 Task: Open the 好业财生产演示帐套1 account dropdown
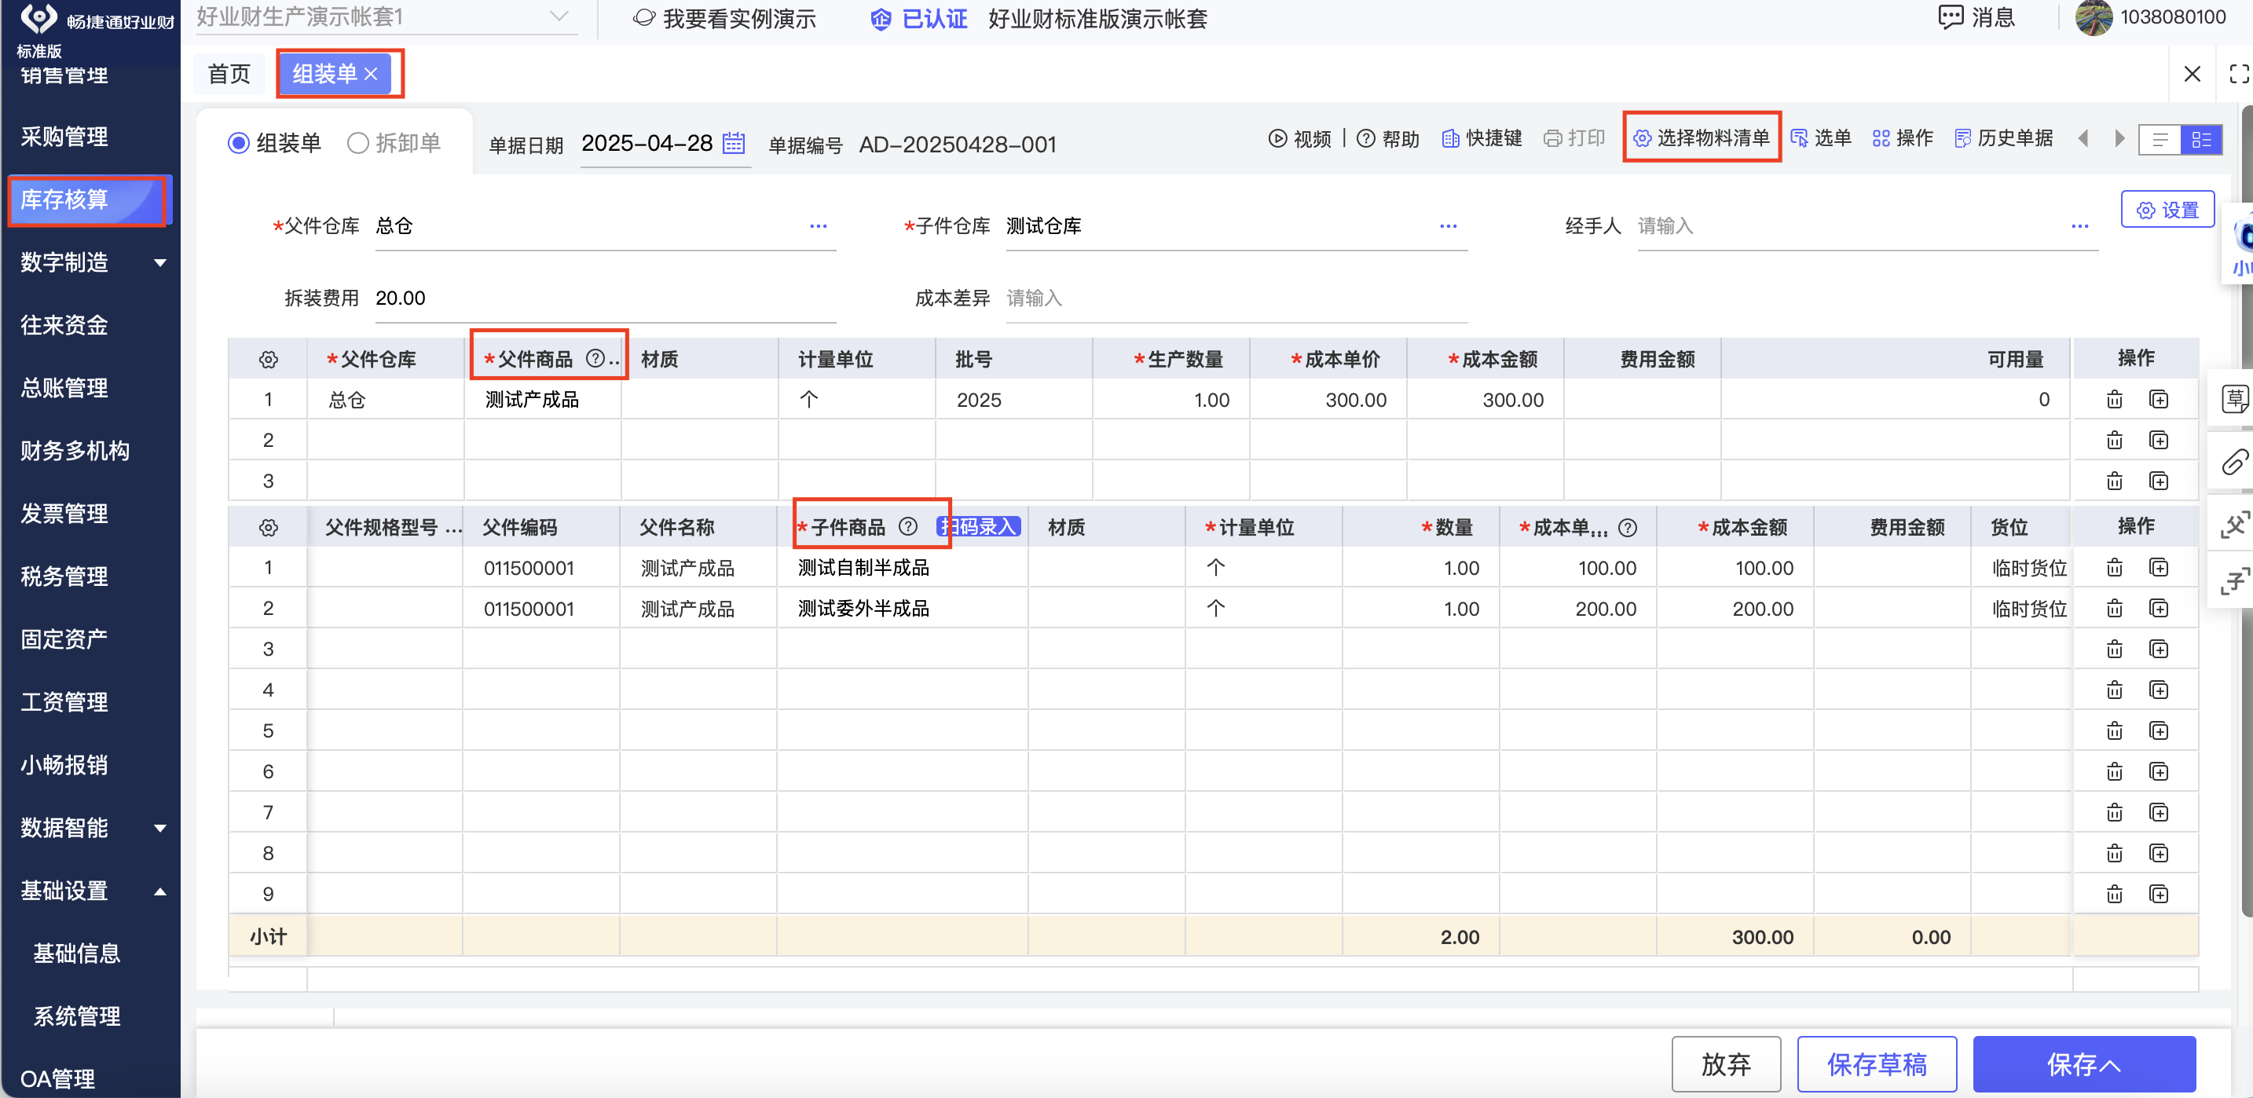(386, 17)
